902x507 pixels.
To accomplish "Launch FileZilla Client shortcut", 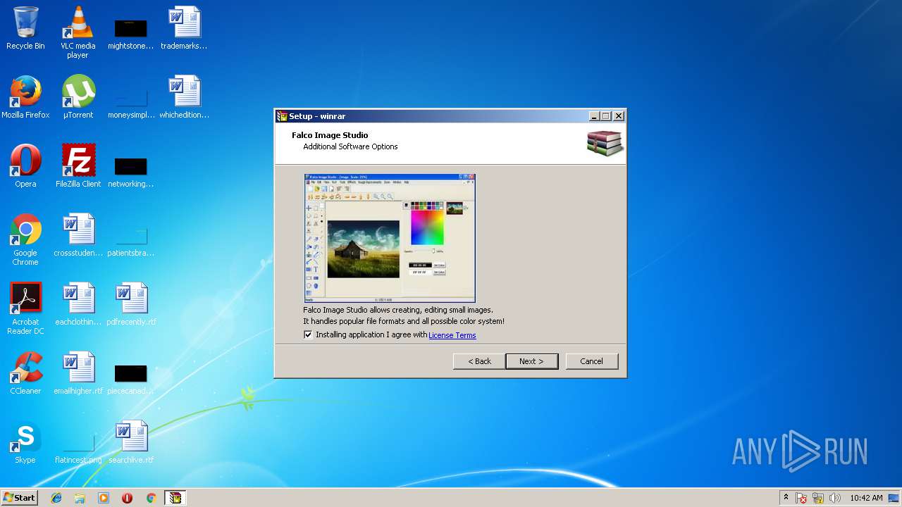I will [78, 166].
